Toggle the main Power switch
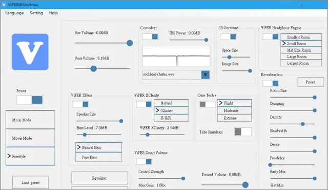The width and height of the screenshot is (328, 190). click(30, 100)
